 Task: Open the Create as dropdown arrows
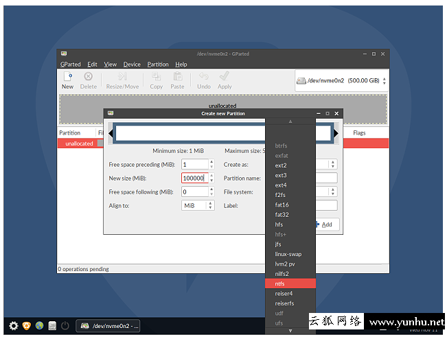pos(333,164)
